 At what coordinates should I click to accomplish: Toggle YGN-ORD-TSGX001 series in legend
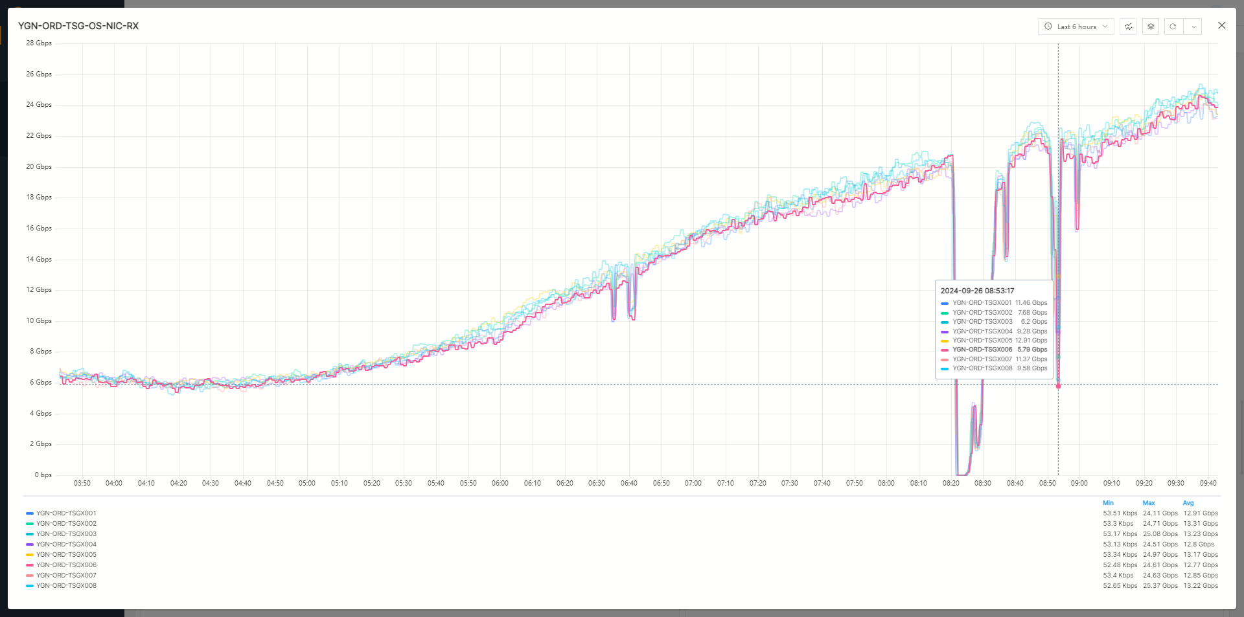click(x=66, y=513)
